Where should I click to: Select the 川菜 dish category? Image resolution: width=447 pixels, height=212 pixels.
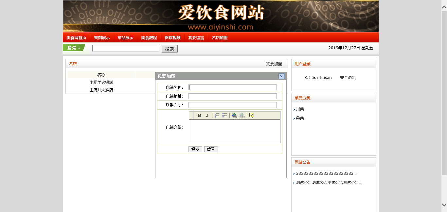click(300, 109)
